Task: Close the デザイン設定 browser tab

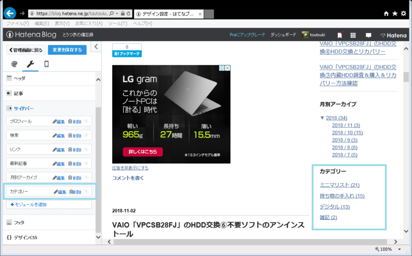Action: click(200, 14)
